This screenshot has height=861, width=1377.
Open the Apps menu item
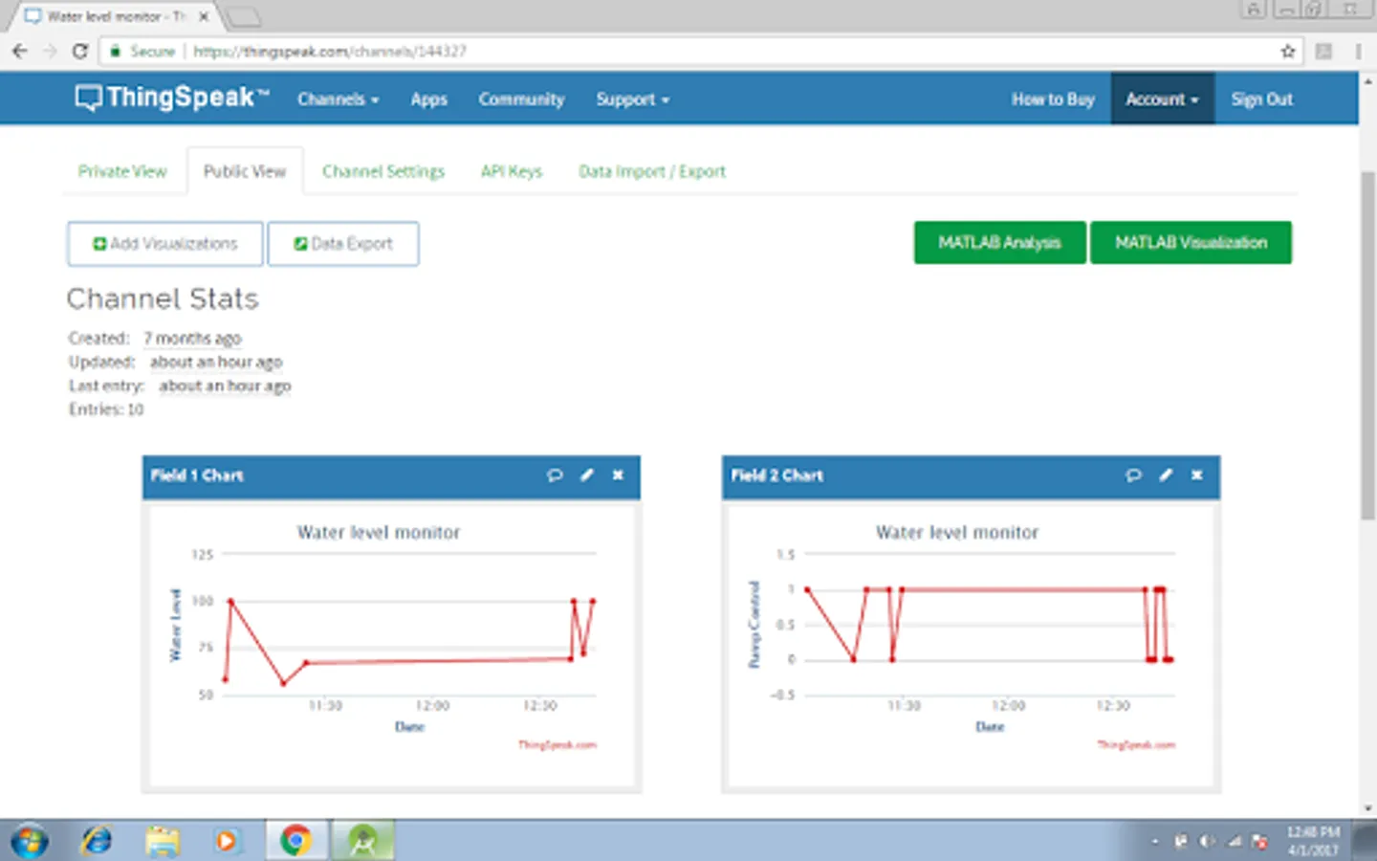tap(428, 99)
